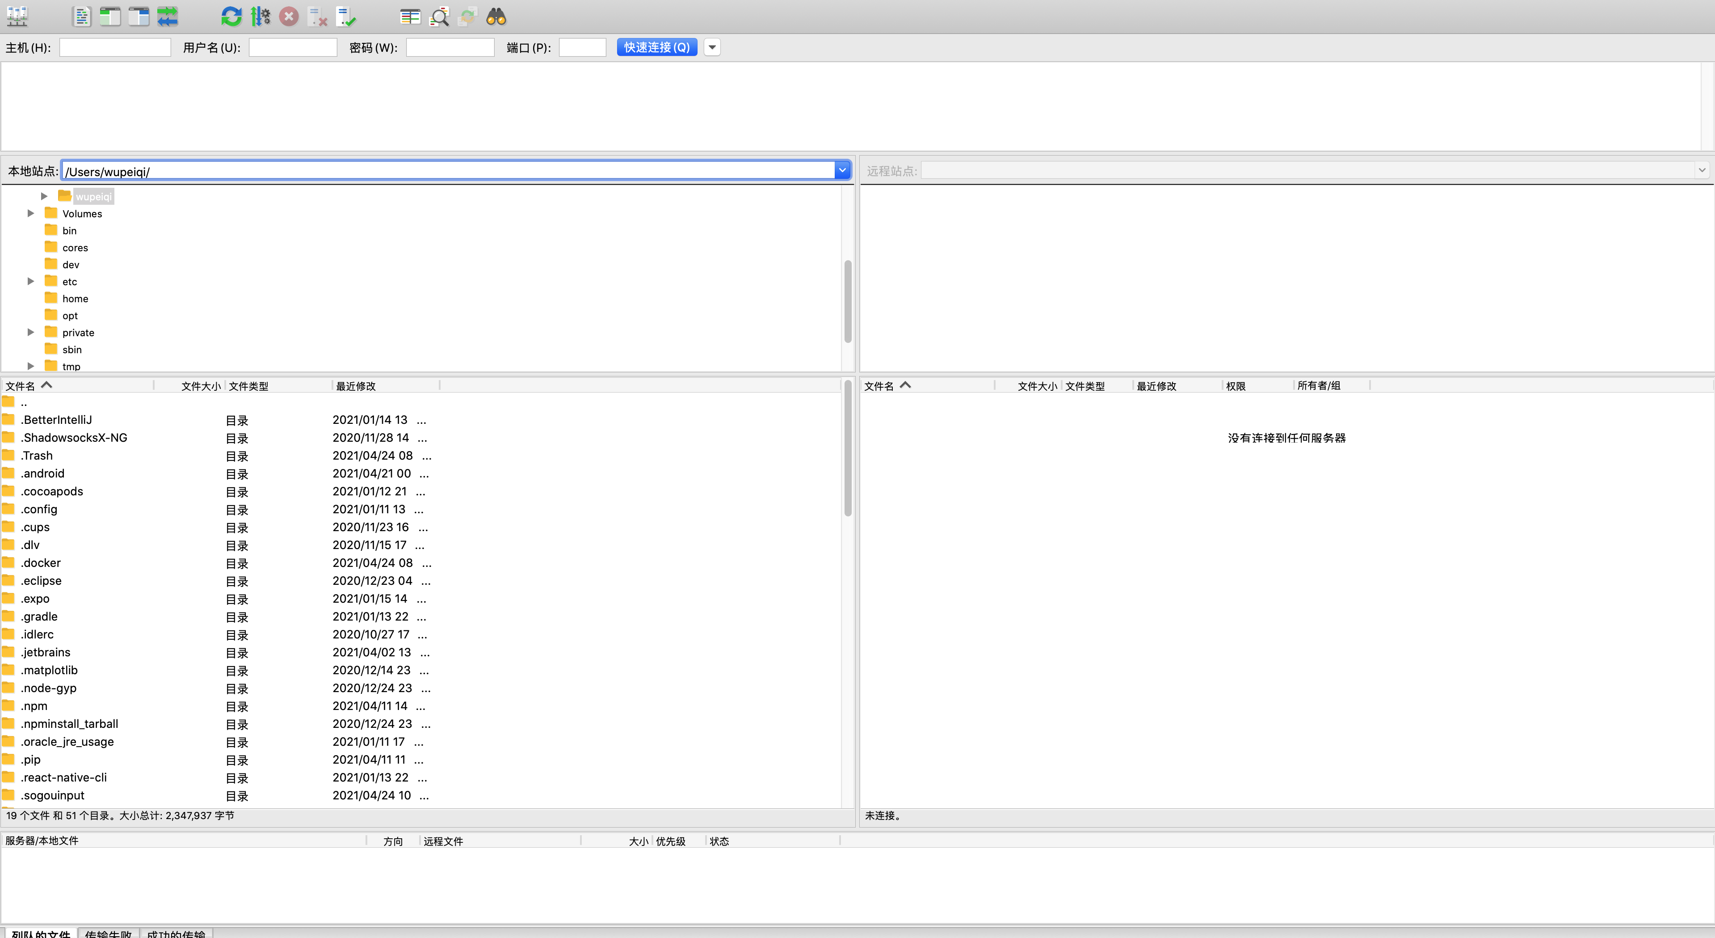Click the colored-lines table toolbar icon
Image resolution: width=1715 pixels, height=938 pixels.
pyautogui.click(x=410, y=17)
